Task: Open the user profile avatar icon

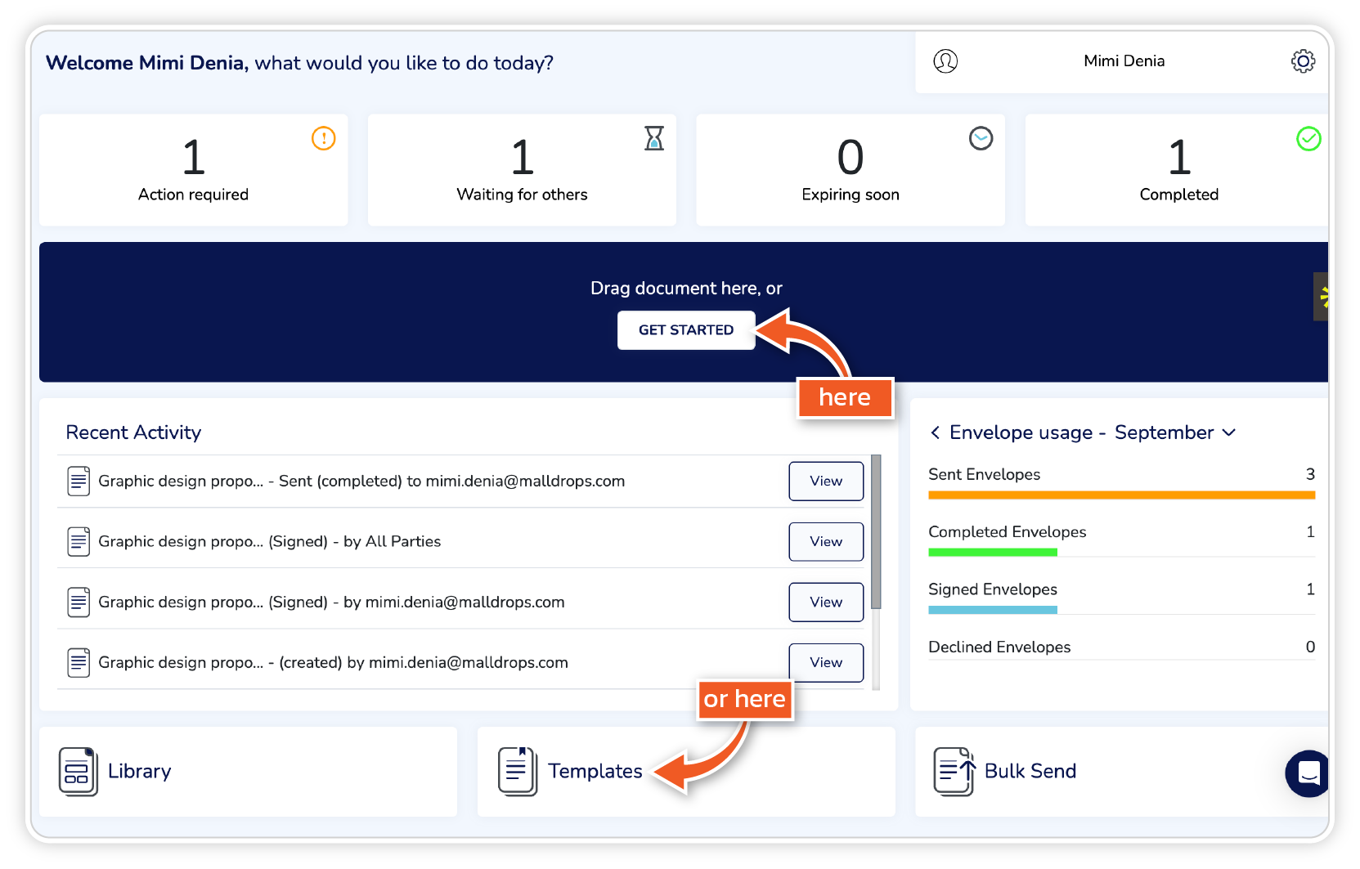Action: [x=945, y=61]
